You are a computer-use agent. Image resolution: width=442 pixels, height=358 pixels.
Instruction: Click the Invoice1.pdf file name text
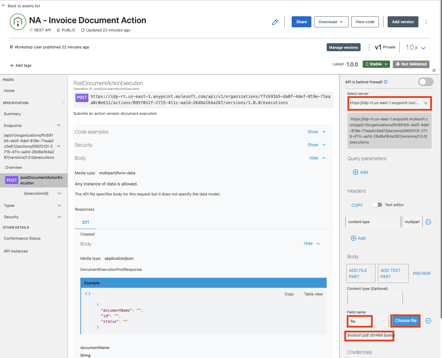tap(371, 335)
